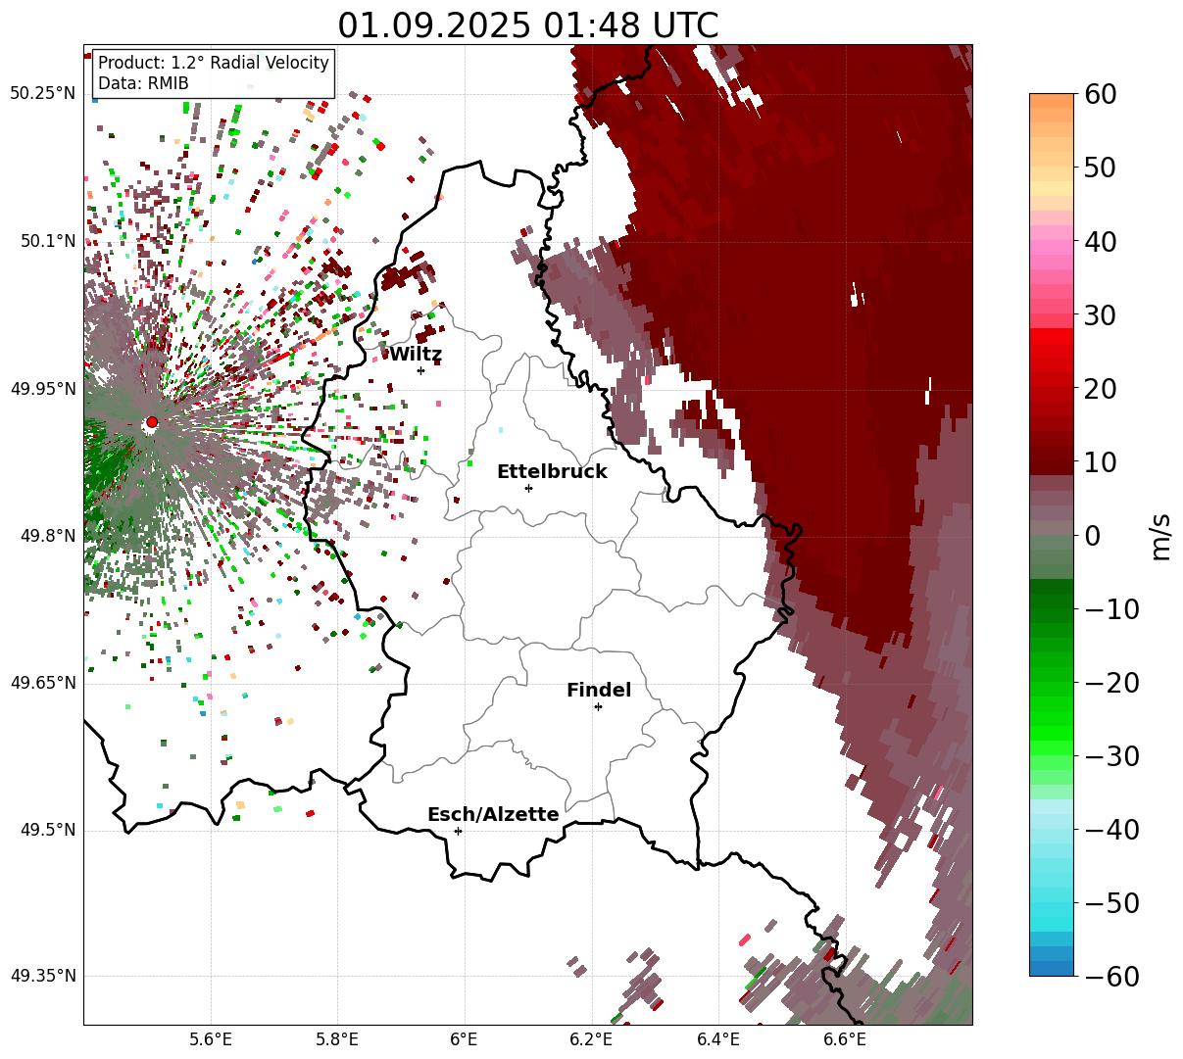Click the Wiltz city label
Screen dimensions: 1183x1059
(416, 355)
